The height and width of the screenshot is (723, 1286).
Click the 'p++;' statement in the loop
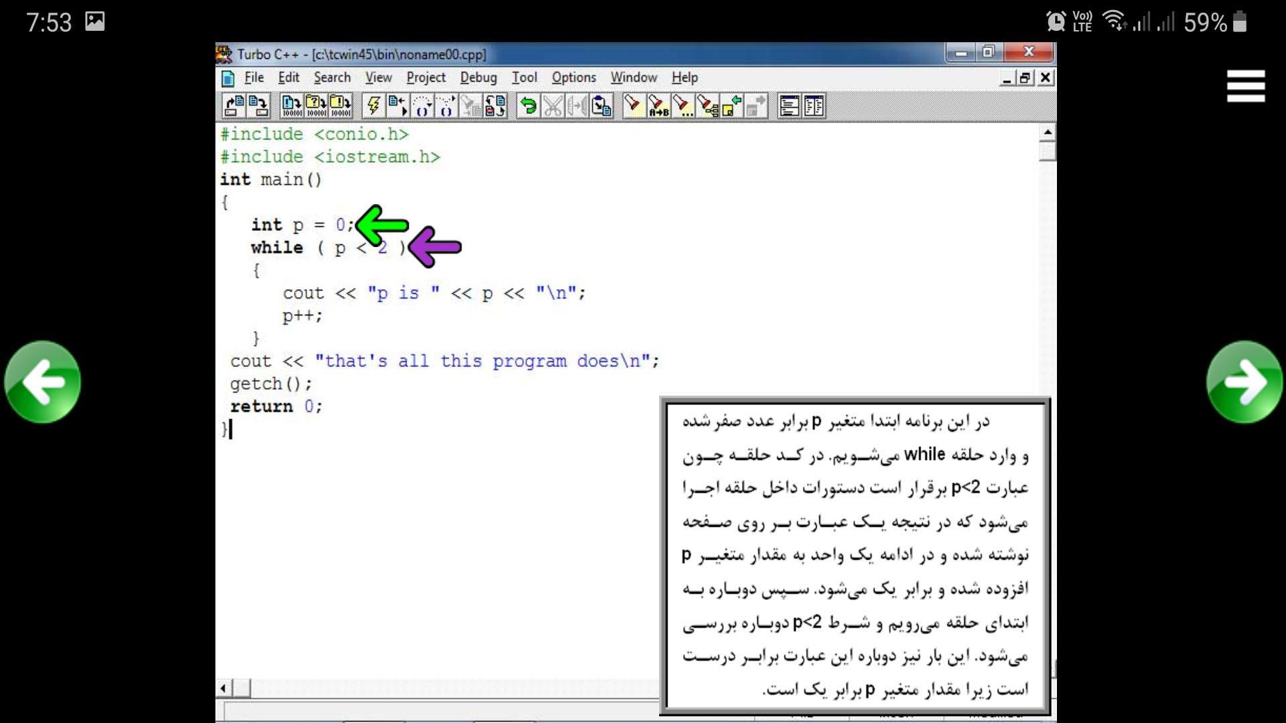[x=303, y=315]
